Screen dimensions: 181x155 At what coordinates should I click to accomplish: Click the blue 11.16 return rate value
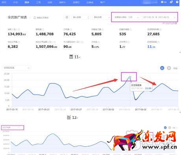(x=151, y=47)
